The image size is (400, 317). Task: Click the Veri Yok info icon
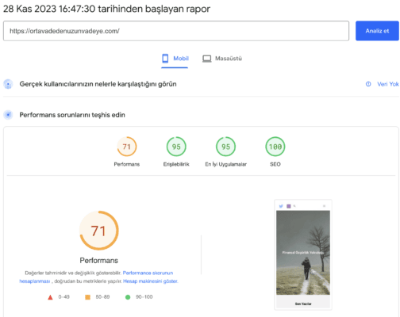tap(368, 84)
